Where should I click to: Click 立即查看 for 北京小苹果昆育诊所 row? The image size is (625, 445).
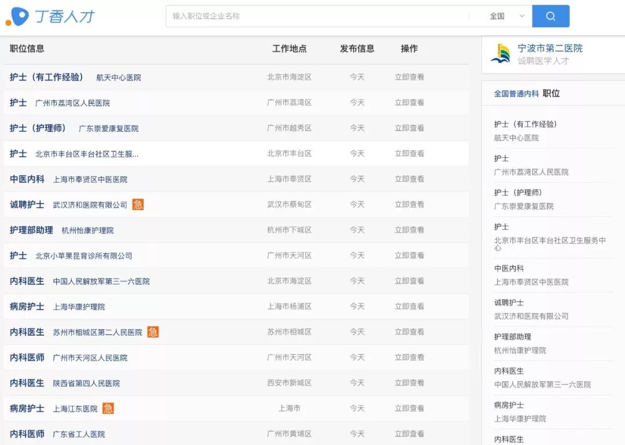pyautogui.click(x=409, y=256)
